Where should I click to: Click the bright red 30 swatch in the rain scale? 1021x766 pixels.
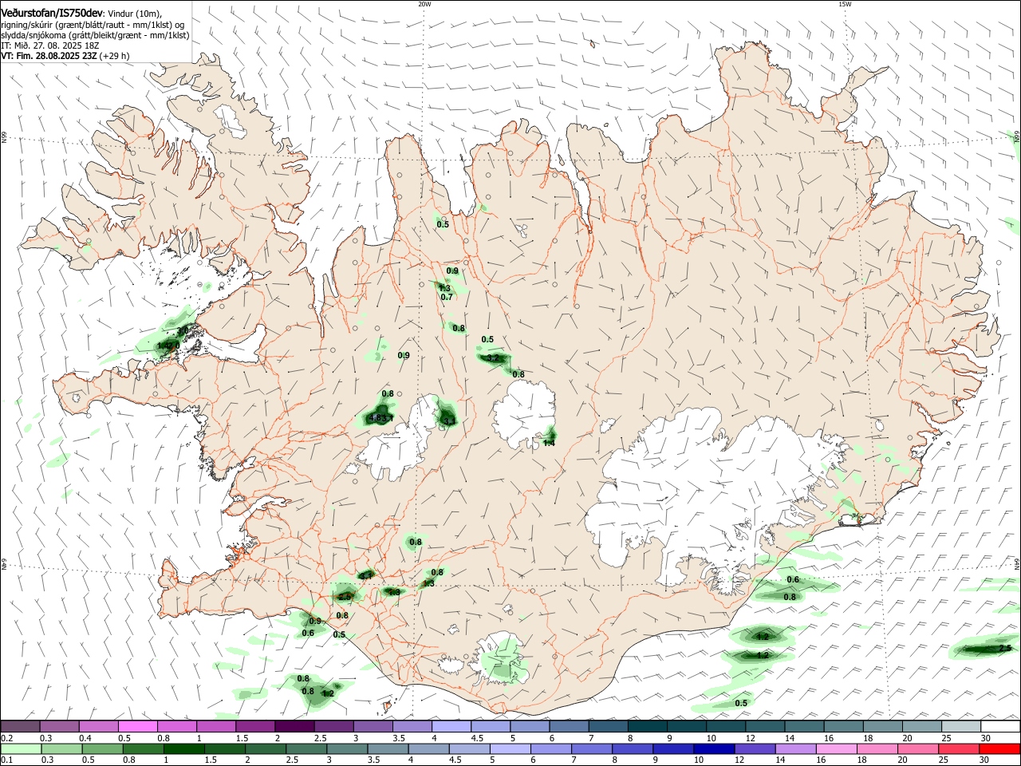pos(999,748)
